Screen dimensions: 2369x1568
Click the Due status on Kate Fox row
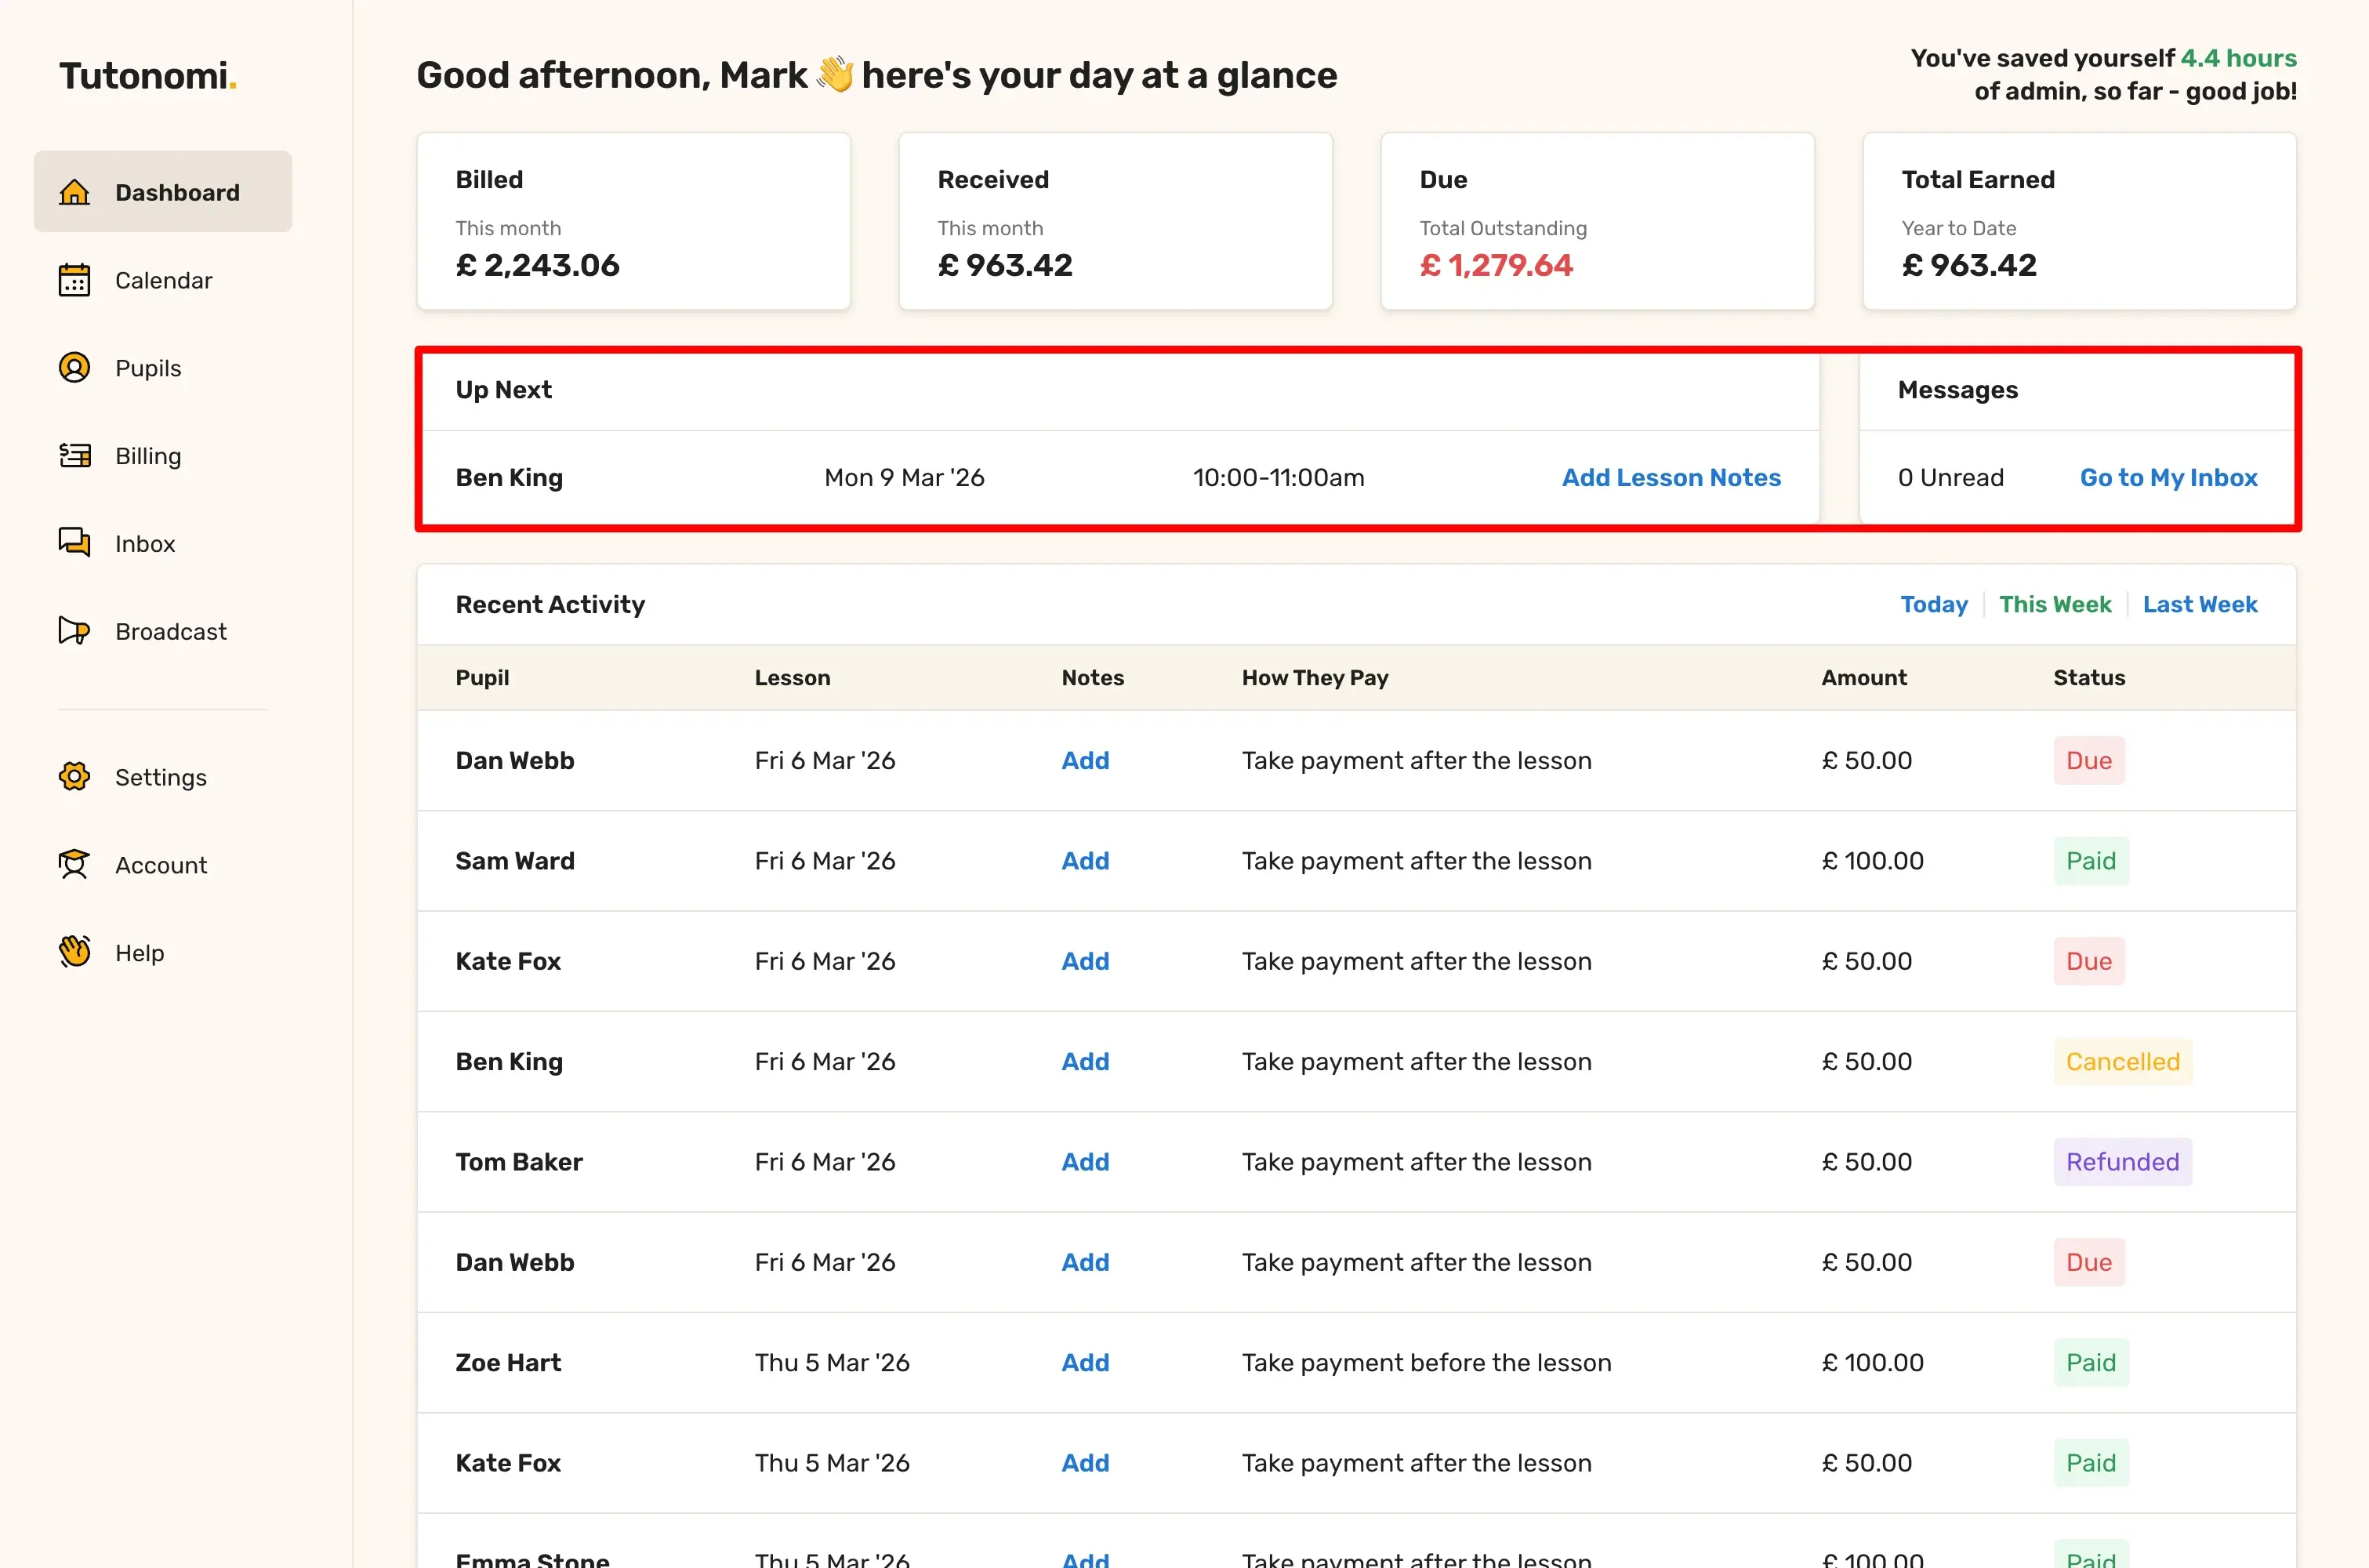2088,961
